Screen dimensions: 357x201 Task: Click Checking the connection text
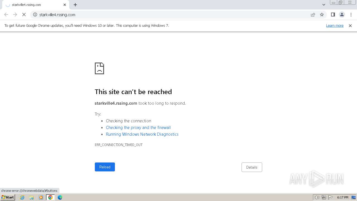tap(129, 121)
